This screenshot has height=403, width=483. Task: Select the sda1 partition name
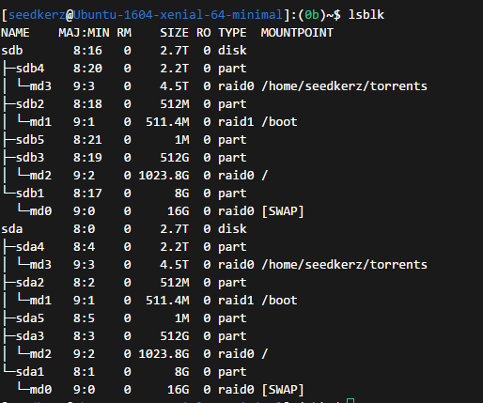(30, 372)
